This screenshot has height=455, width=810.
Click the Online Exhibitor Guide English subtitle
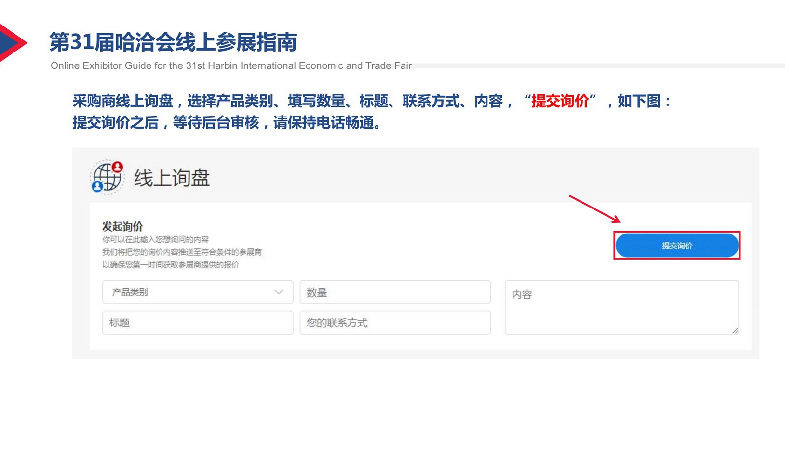231,65
